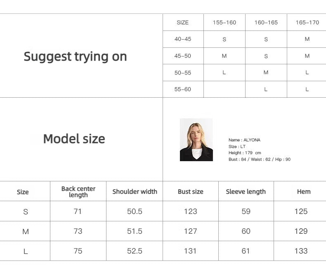Select the hem value 133
326x277 pixels.
point(301,251)
